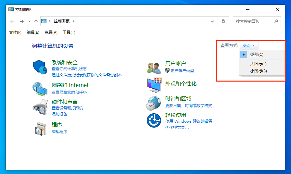This screenshot has height=174, width=291.
Task: Click the 轻松使用 ease of access icon
Action: click(154, 120)
